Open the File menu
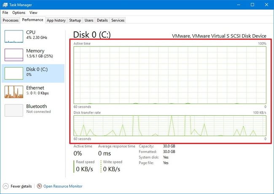The height and width of the screenshot is (194, 274). pos(5,13)
